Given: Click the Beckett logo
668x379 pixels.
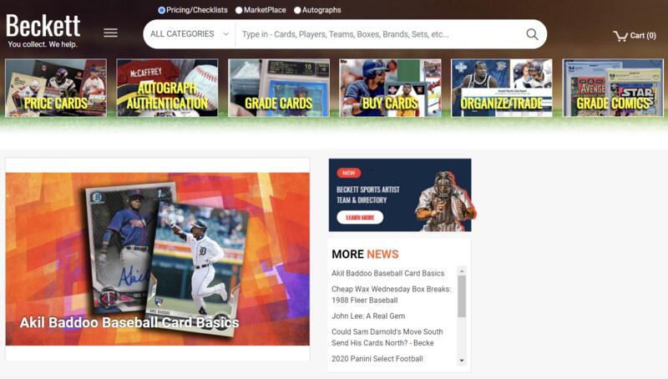Looking at the screenshot, I should tap(43, 29).
